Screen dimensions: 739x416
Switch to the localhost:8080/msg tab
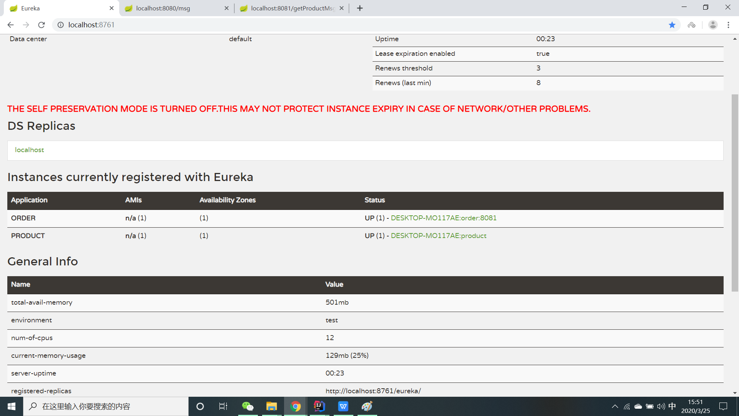point(177,8)
